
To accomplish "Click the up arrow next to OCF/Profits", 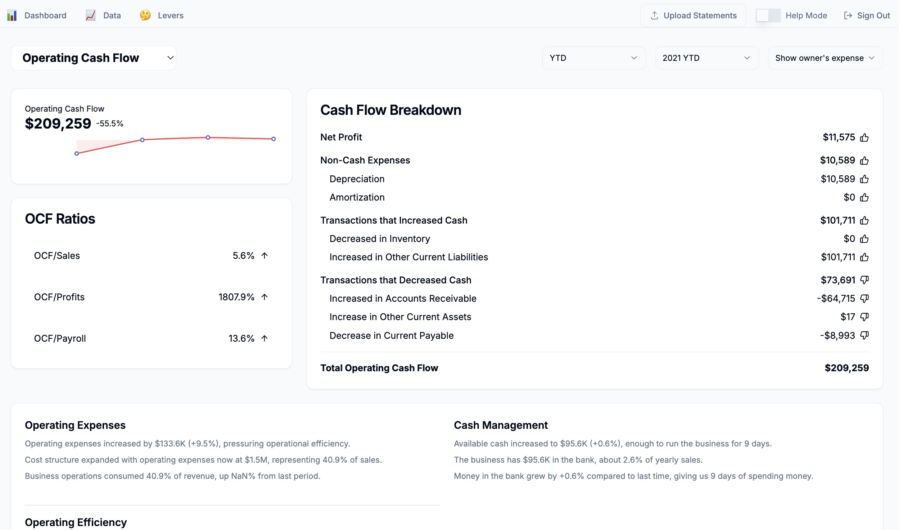I will [265, 297].
